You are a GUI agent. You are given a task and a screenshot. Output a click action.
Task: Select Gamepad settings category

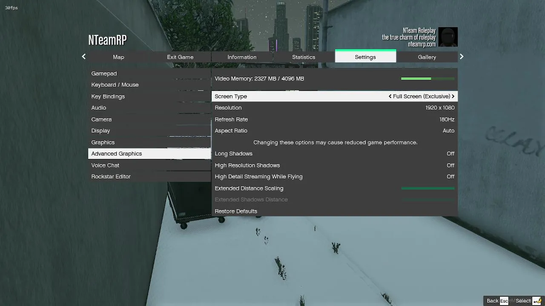point(149,74)
